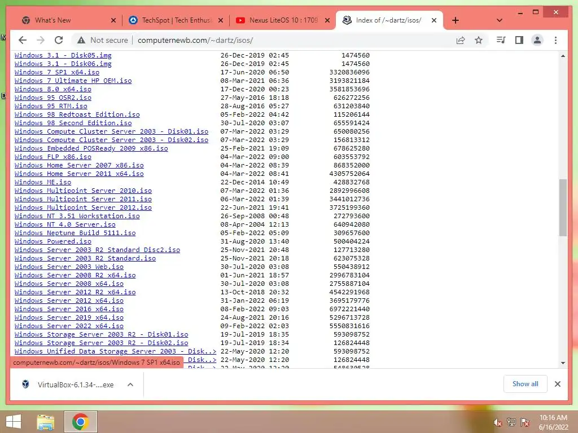The height and width of the screenshot is (433, 578).
Task: Click Windows Multipoint Server 2012.iso link
Action: pos(83,207)
